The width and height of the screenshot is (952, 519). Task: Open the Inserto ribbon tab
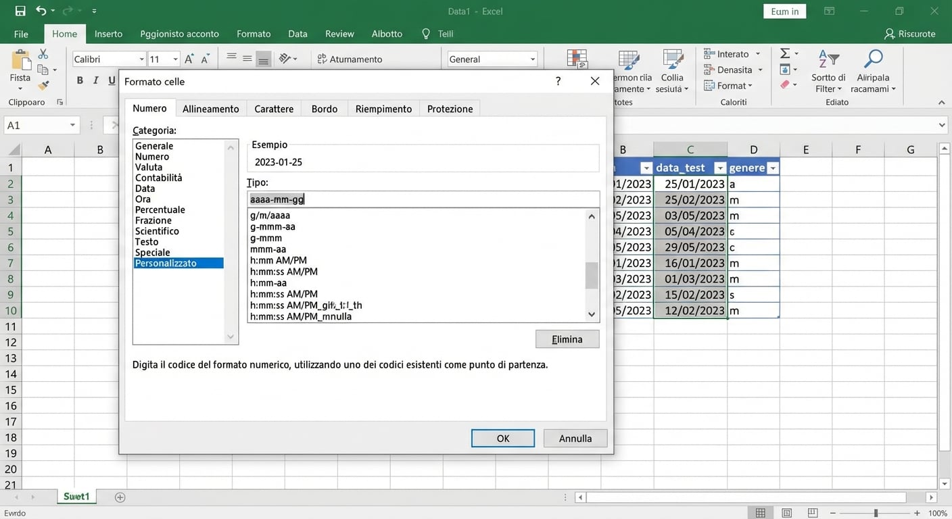point(108,34)
